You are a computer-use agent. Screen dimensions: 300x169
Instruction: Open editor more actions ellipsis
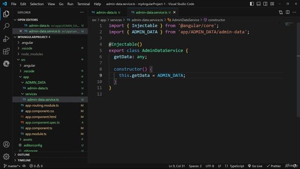[x=294, y=13]
